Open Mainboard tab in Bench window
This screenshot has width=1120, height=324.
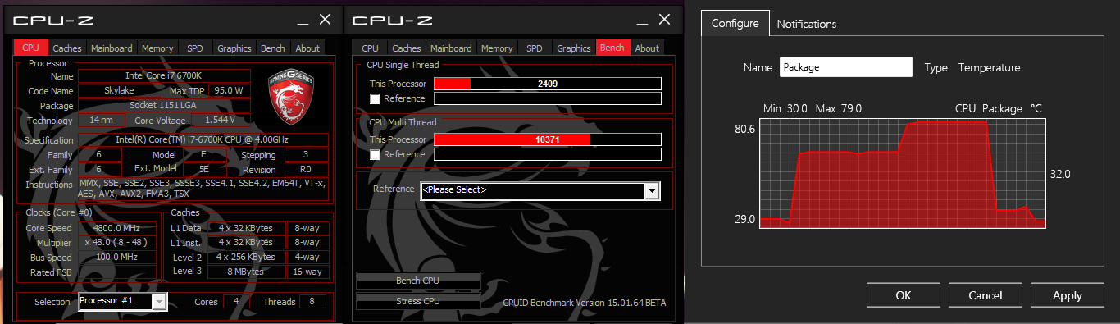tap(451, 48)
